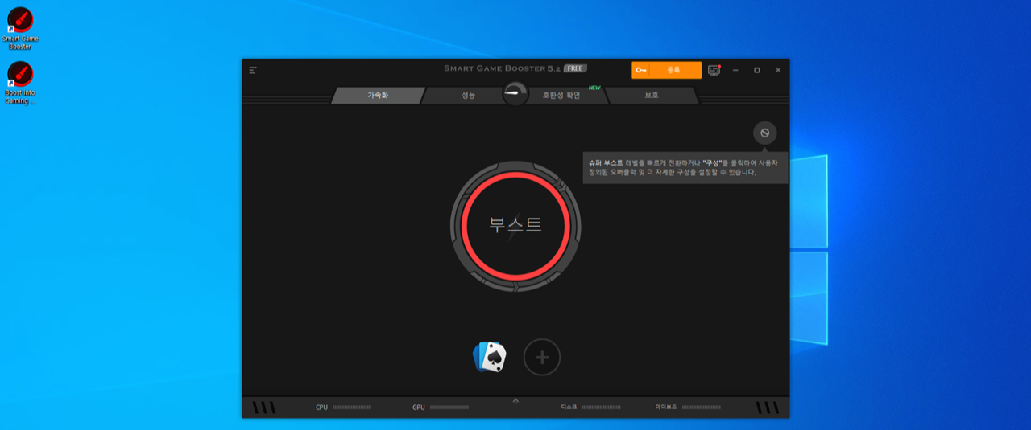Open the monitor icon with red notification dot
The width and height of the screenshot is (1031, 430).
coord(714,70)
